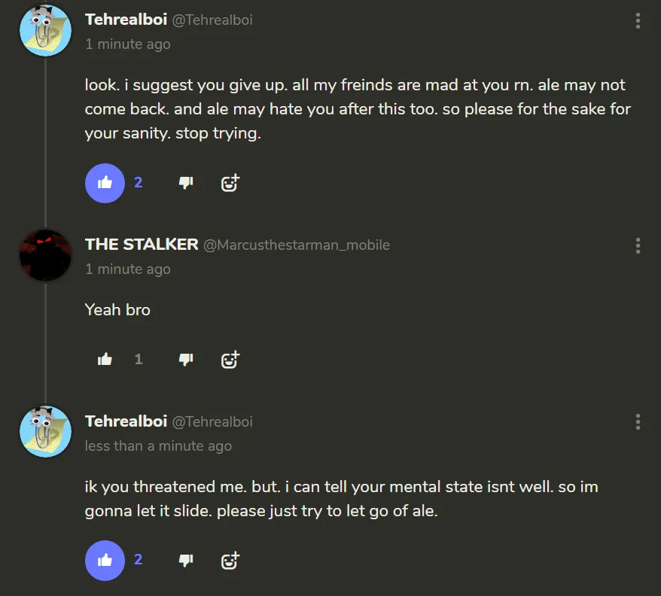Unlike the 'let go of ale' comment

105,560
